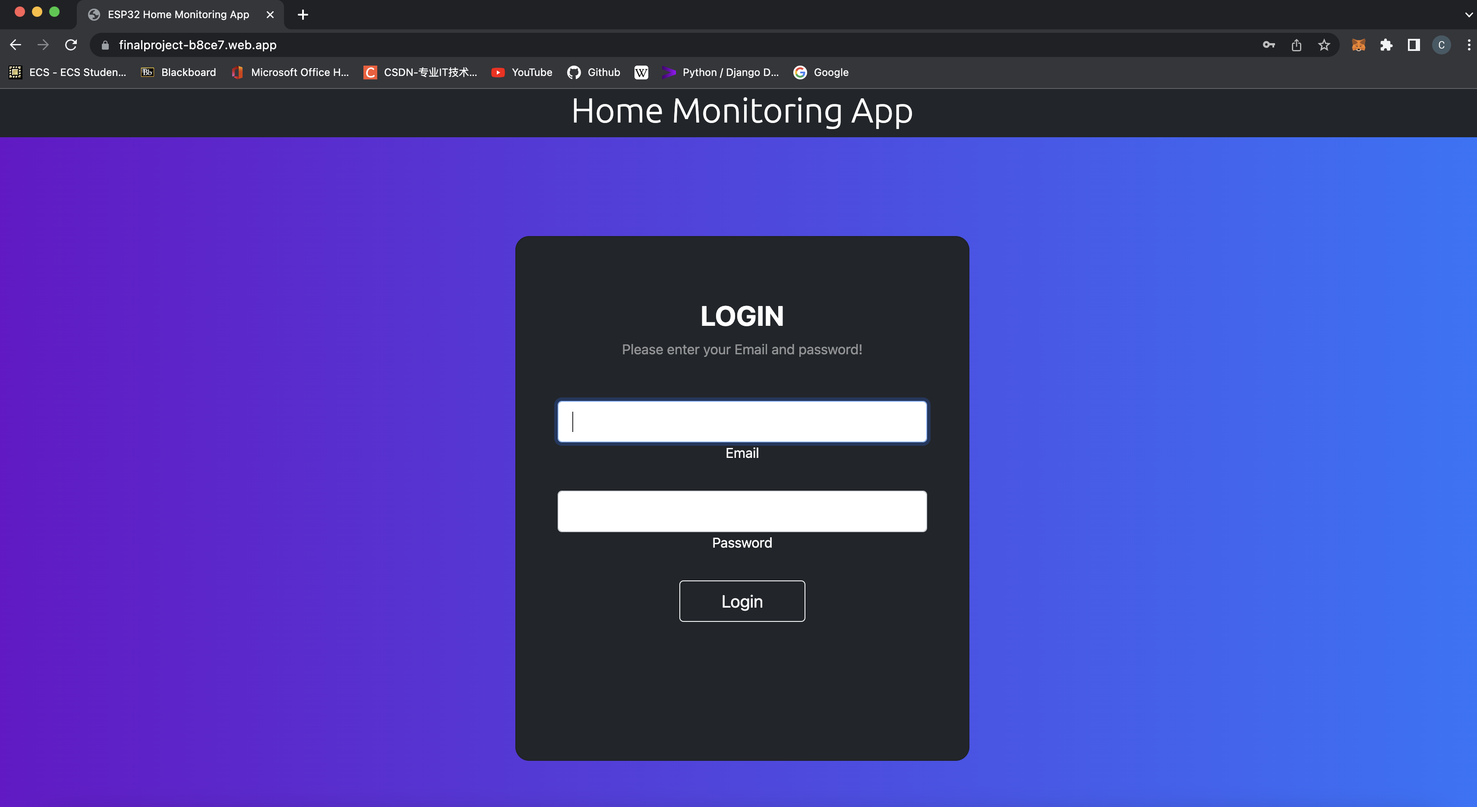Open site info via the lock icon
This screenshot has height=807, width=1477.
[105, 45]
